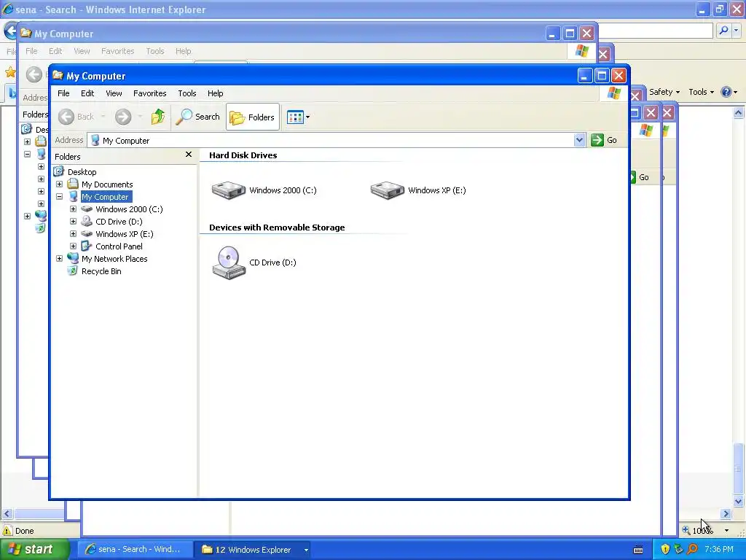Click the Up folder toolbar icon
Viewport: 746px width, 560px height.
click(158, 117)
